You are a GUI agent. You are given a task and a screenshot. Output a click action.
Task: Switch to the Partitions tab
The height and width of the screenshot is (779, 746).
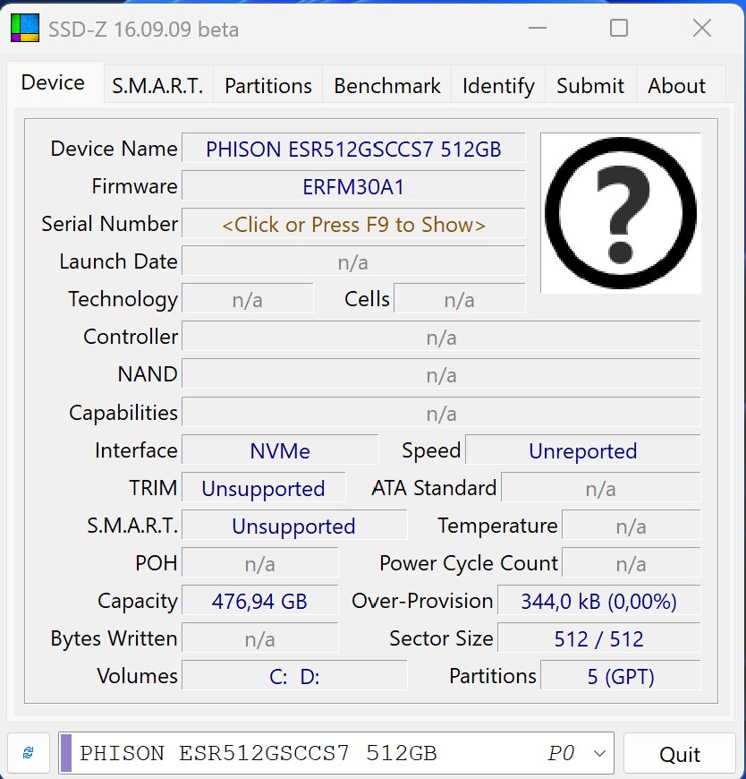(x=267, y=86)
